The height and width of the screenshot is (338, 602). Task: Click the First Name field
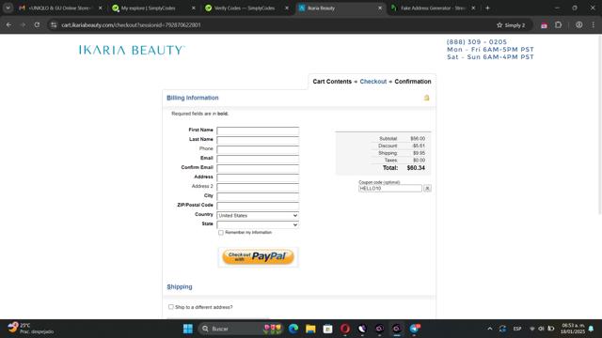click(258, 131)
